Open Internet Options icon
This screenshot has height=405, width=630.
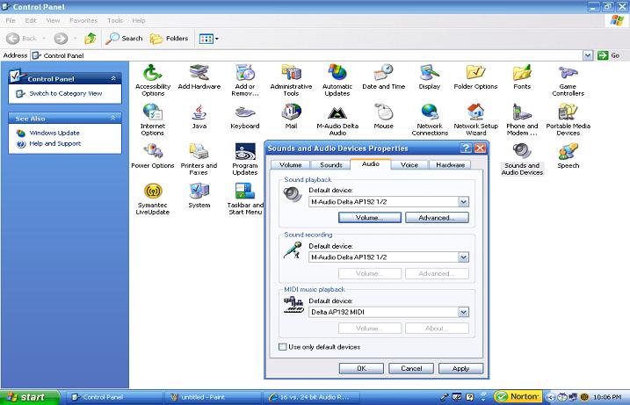coord(153,119)
